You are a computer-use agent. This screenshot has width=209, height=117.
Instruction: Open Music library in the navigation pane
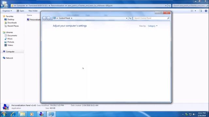pos(10,39)
